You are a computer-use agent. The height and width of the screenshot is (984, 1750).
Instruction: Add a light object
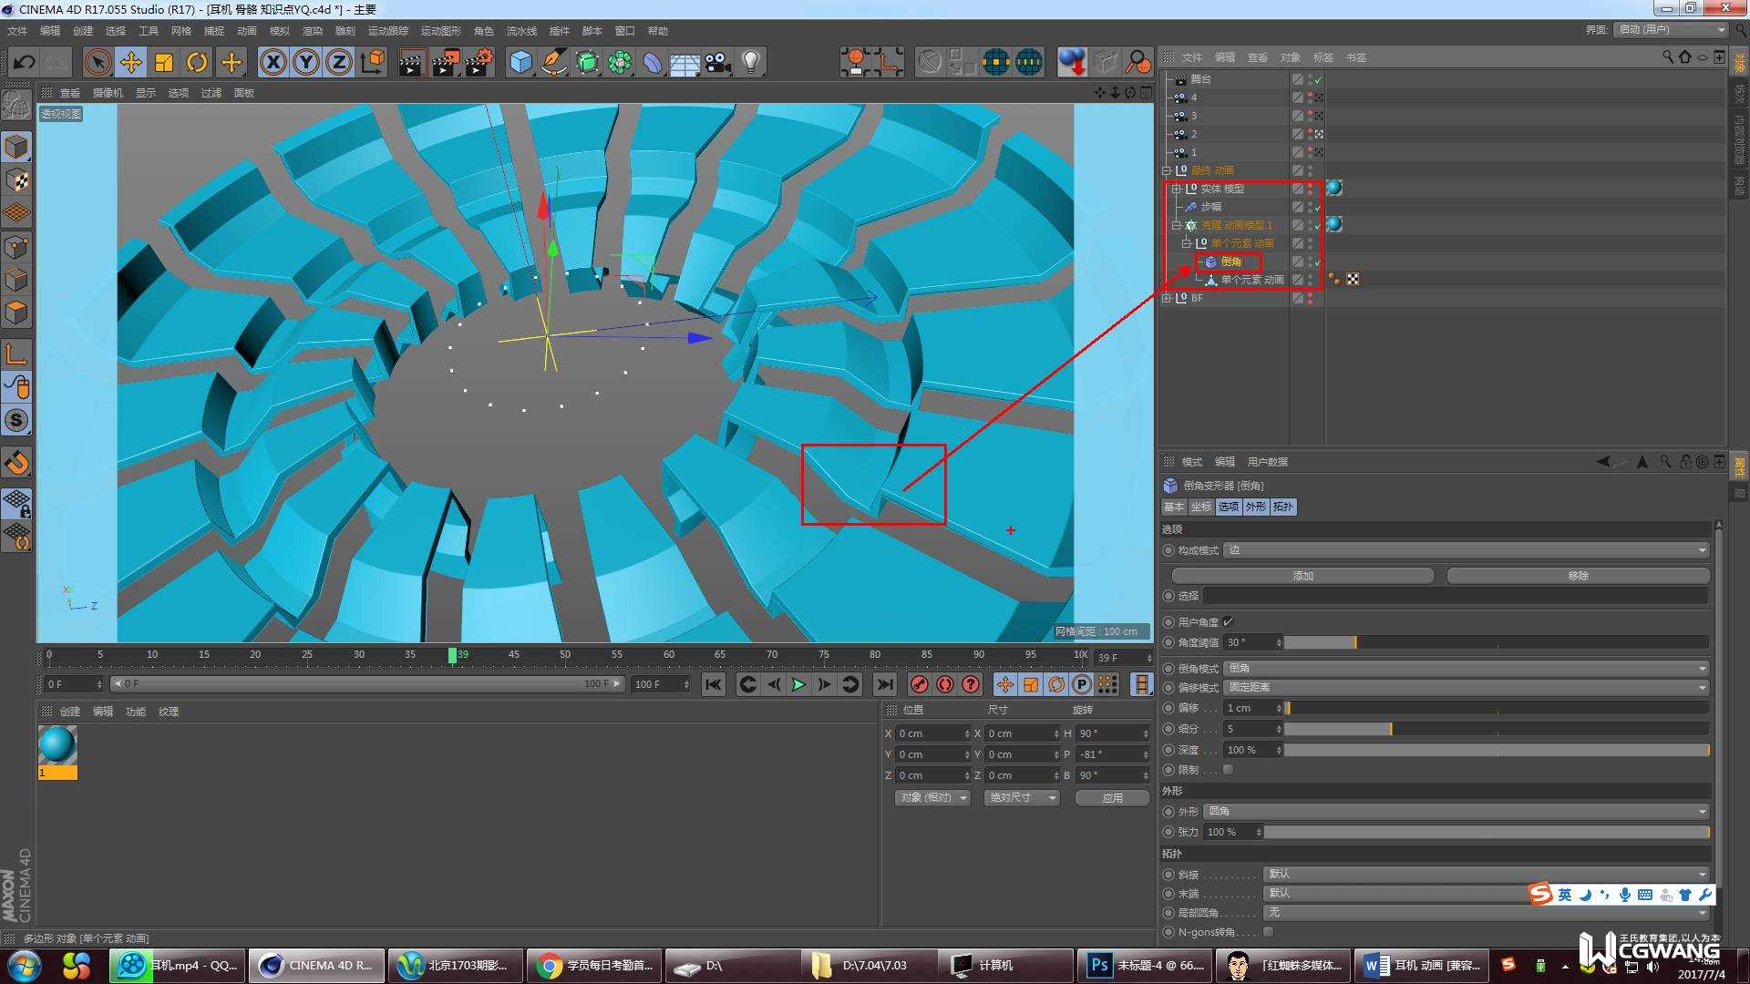click(x=750, y=62)
